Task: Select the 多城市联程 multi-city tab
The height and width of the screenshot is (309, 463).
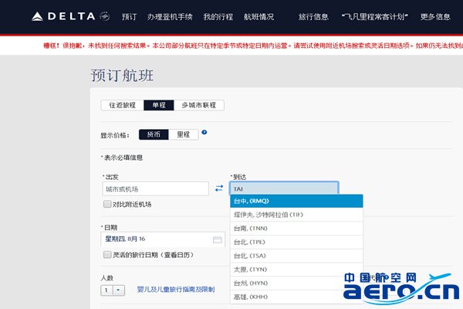Action: (x=199, y=105)
